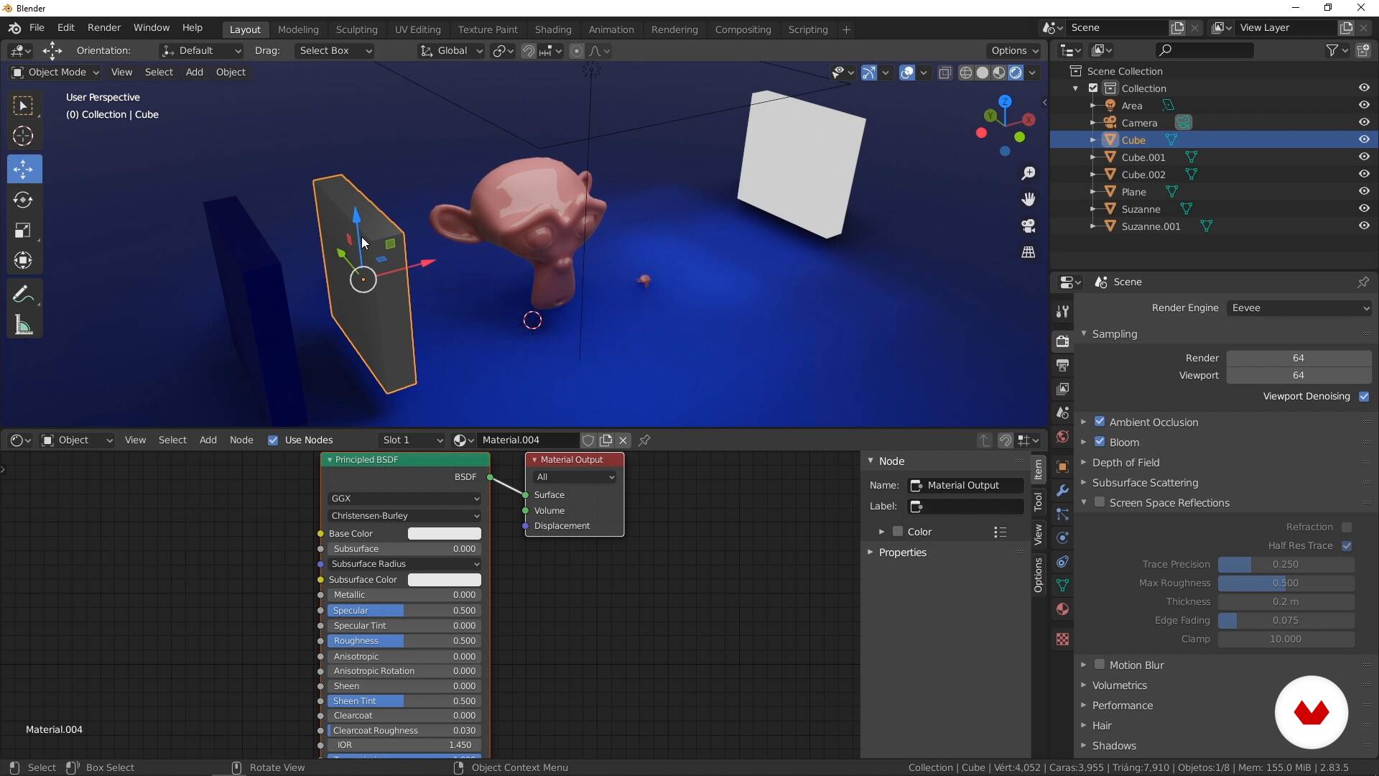Open GGX distribution dropdown
The height and width of the screenshot is (776, 1379).
coord(404,499)
